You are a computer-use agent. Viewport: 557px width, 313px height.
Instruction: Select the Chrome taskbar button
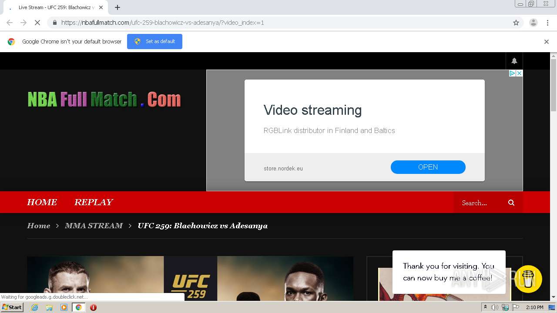point(78,307)
